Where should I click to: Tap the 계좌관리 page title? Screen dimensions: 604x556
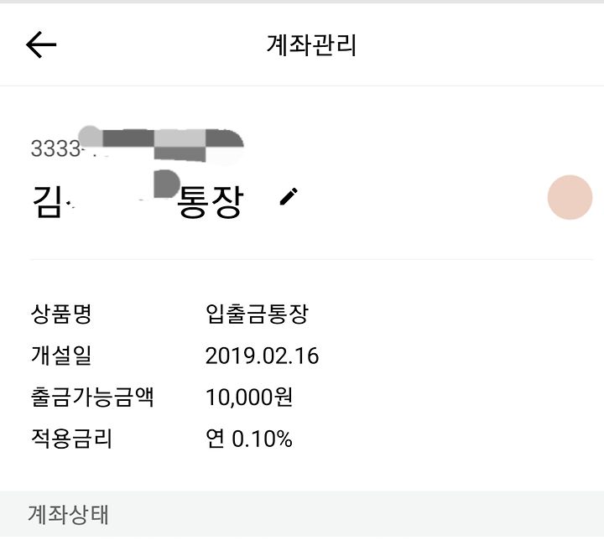311,45
